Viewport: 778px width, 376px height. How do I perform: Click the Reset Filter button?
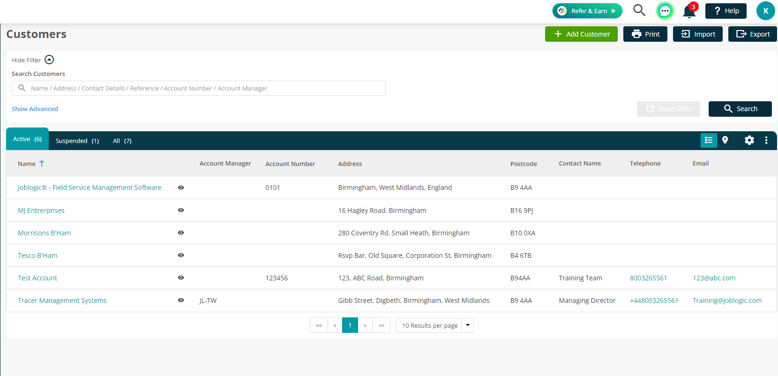coord(668,109)
